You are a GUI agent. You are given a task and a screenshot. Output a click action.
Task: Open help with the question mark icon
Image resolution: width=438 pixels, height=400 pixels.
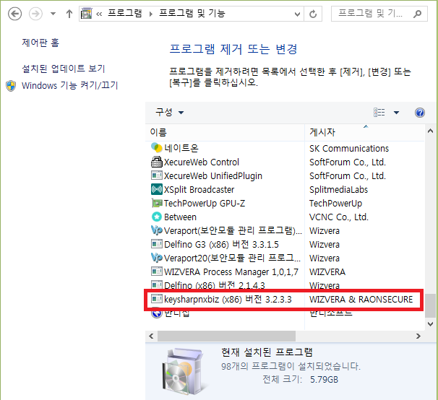click(419, 113)
